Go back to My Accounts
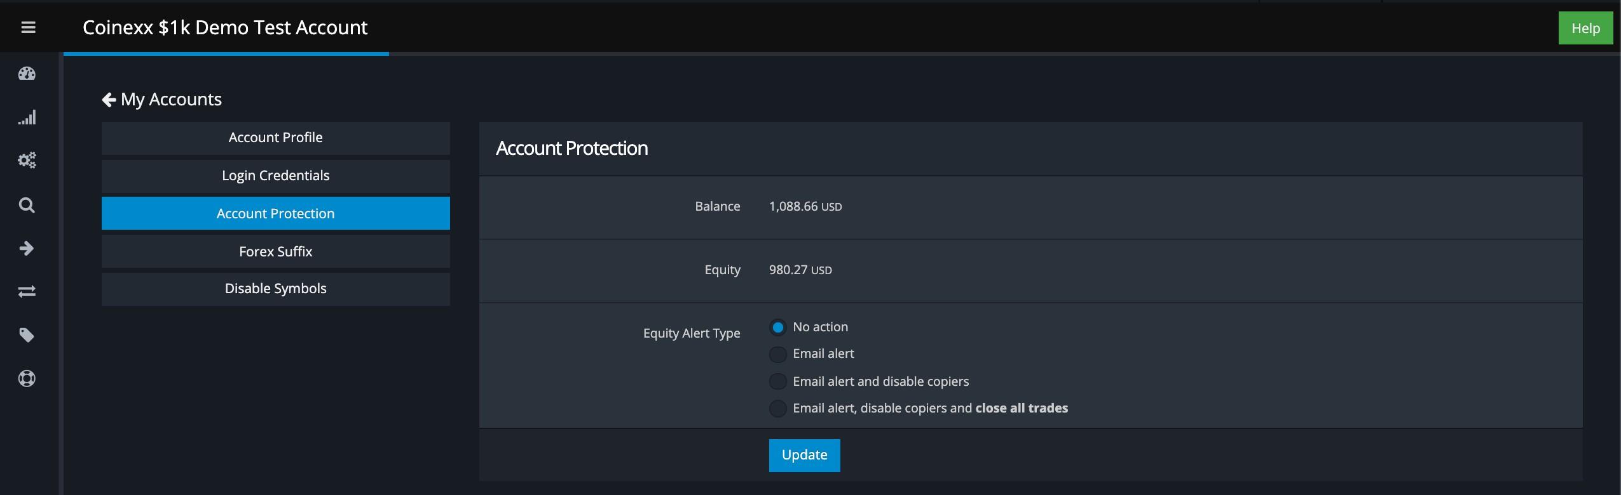This screenshot has height=495, width=1621. tap(161, 100)
